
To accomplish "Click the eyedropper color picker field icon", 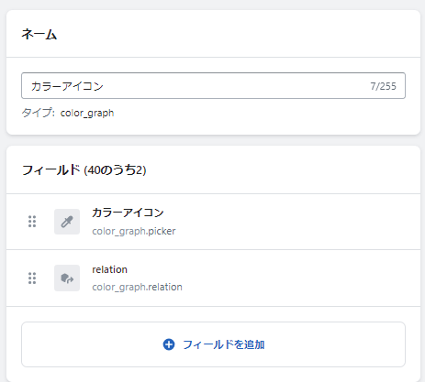I will pos(67,222).
